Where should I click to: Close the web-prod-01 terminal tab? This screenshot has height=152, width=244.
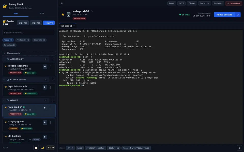(x=74, y=26)
